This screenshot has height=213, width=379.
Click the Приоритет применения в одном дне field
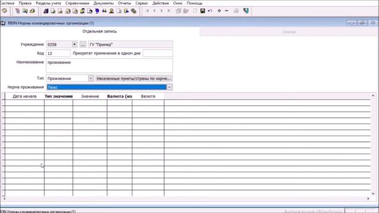158,53
